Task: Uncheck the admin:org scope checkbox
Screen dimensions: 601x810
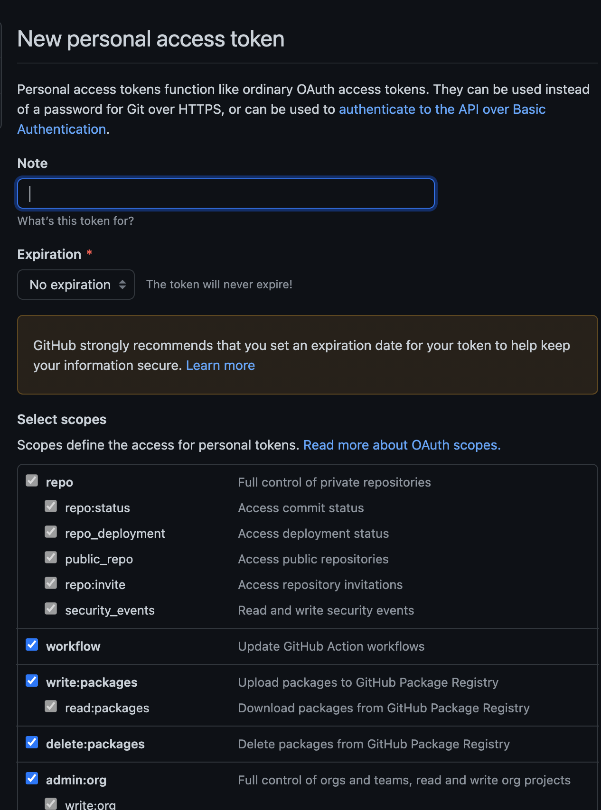Action: [x=32, y=779]
